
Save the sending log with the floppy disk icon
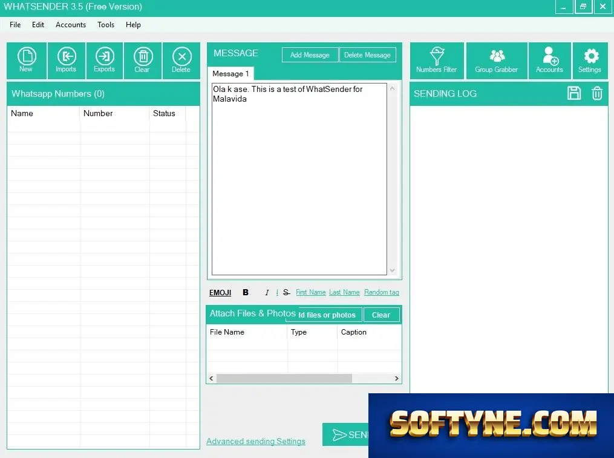[x=574, y=93]
